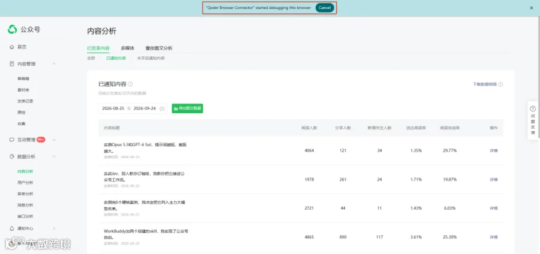
Task: Collapse the 数据分析 section chevron
Action: (54, 157)
